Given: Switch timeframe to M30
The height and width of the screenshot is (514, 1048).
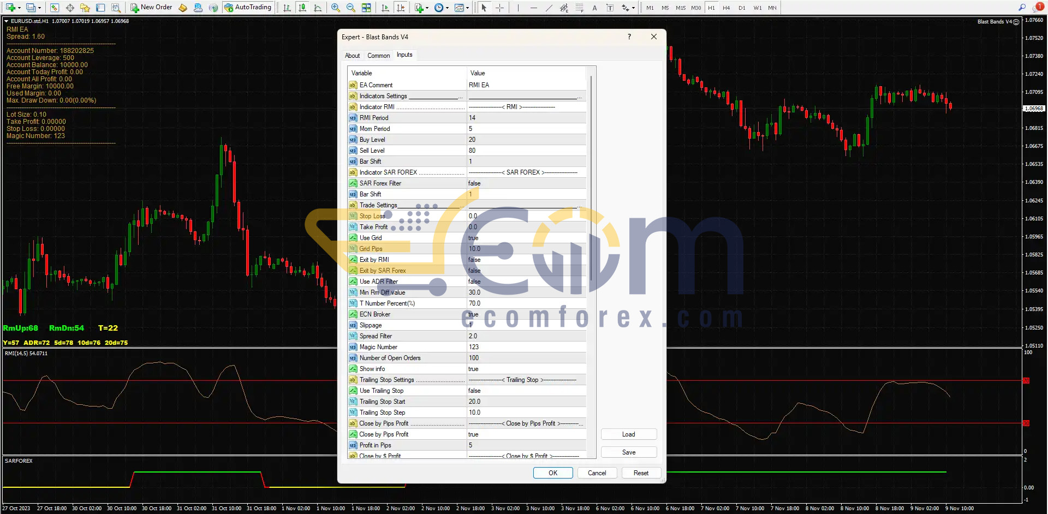Looking at the screenshot, I should [x=696, y=8].
